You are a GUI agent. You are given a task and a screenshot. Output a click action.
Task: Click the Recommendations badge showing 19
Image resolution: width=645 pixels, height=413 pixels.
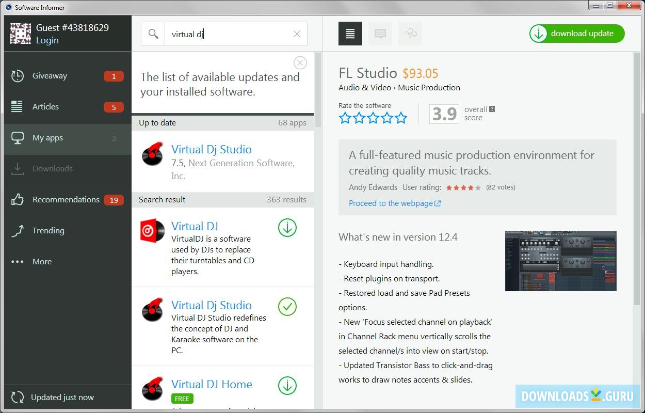114,200
